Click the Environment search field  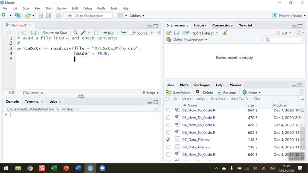(x=283, y=40)
